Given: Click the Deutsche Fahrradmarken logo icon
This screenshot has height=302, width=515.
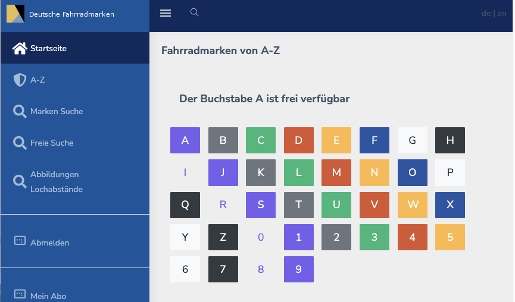Looking at the screenshot, I should point(15,14).
